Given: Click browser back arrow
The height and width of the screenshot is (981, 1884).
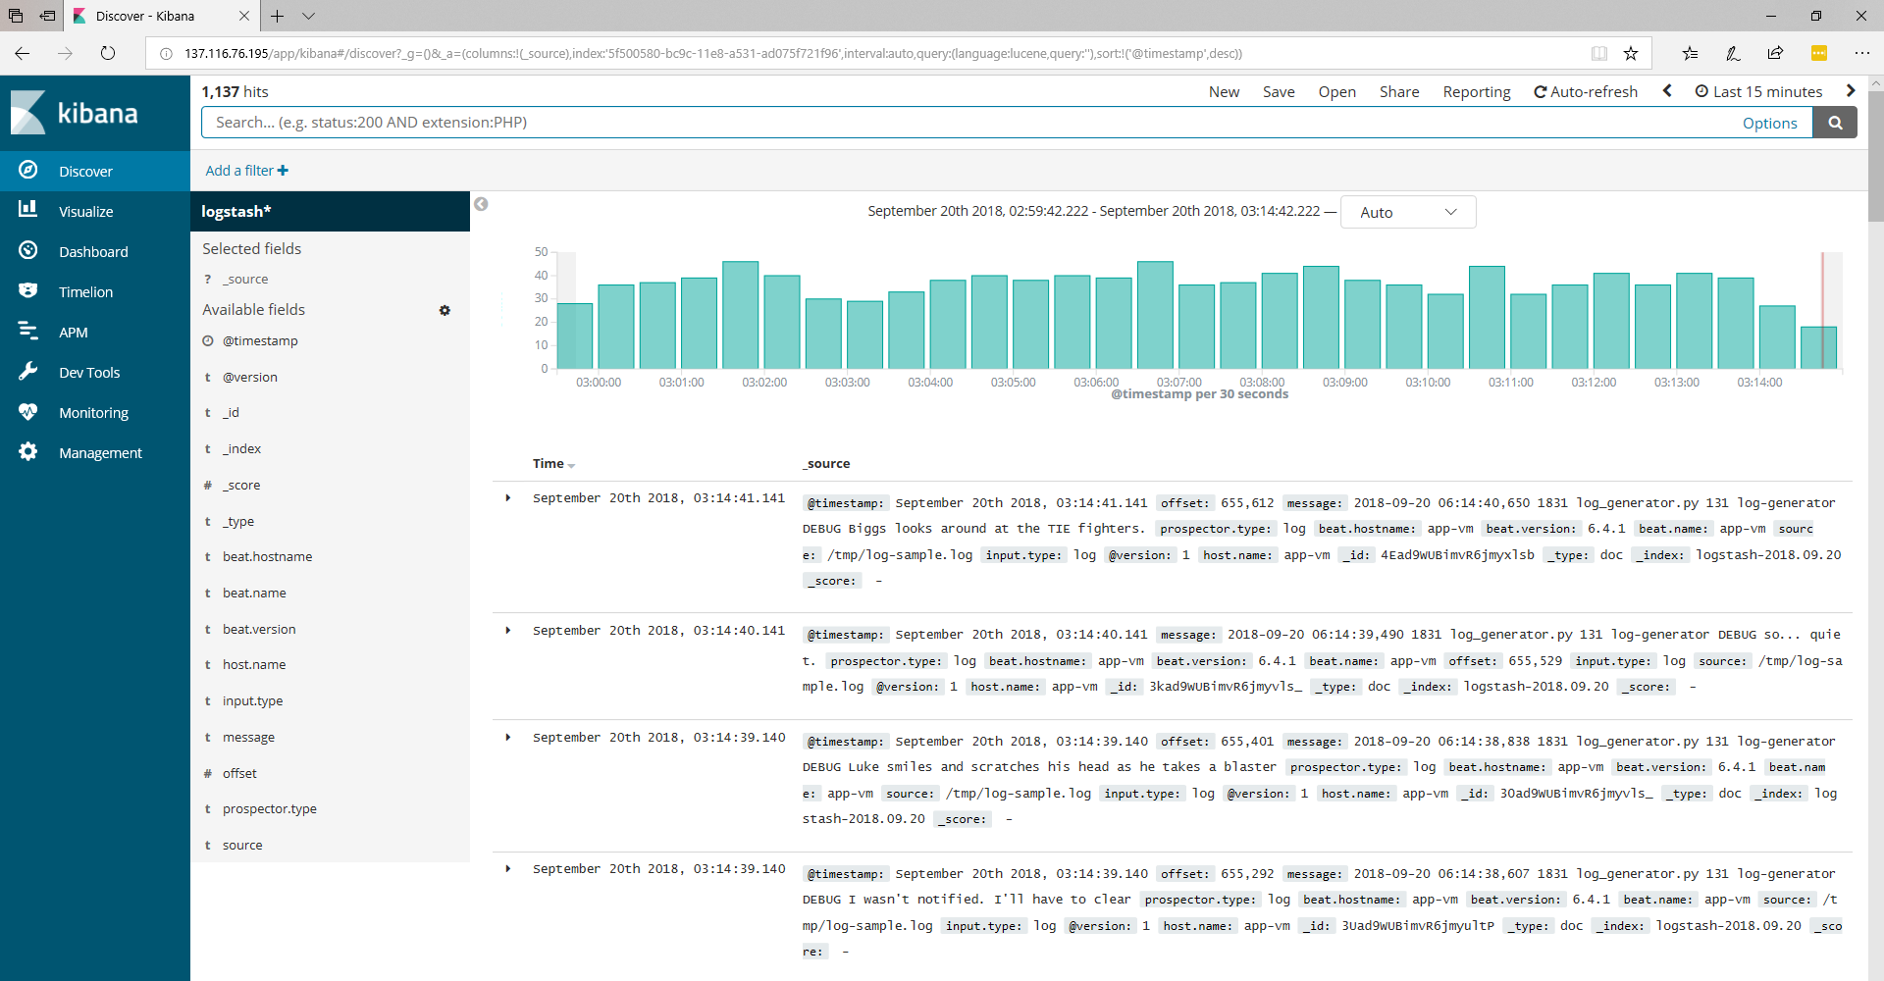Looking at the screenshot, I should point(23,53).
